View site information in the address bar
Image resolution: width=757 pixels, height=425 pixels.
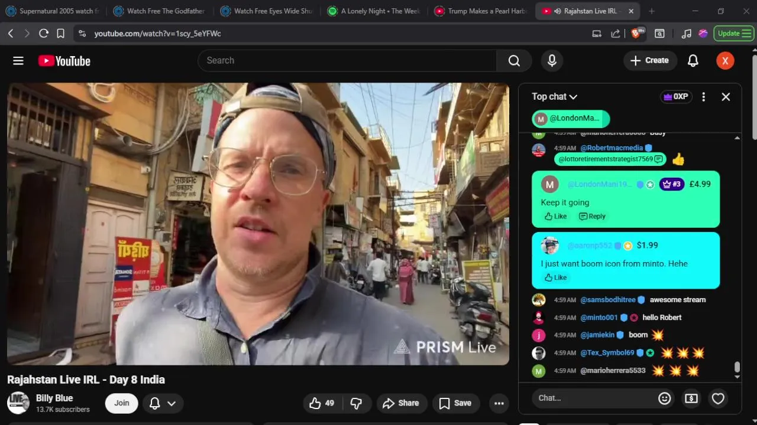tap(82, 34)
